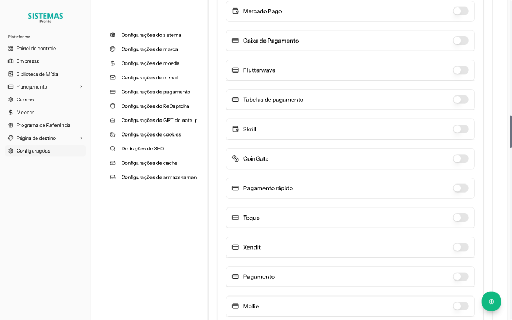Select the Empresas building icon

11,61
